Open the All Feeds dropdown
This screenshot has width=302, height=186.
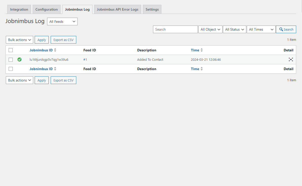[62, 22]
